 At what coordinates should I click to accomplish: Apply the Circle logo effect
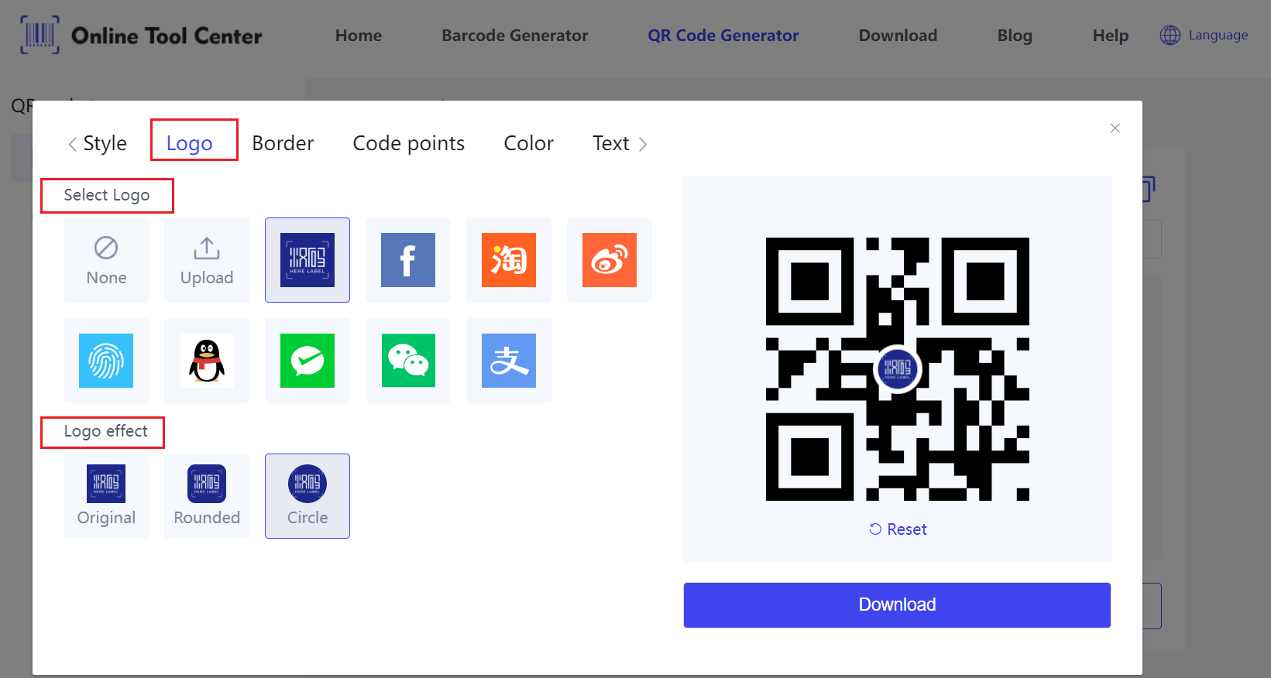307,496
